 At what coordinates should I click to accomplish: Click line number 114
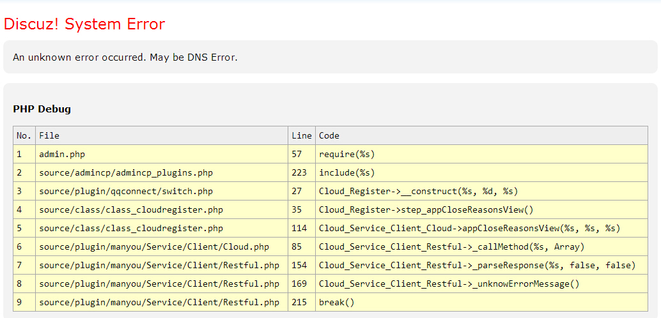pos(301,229)
